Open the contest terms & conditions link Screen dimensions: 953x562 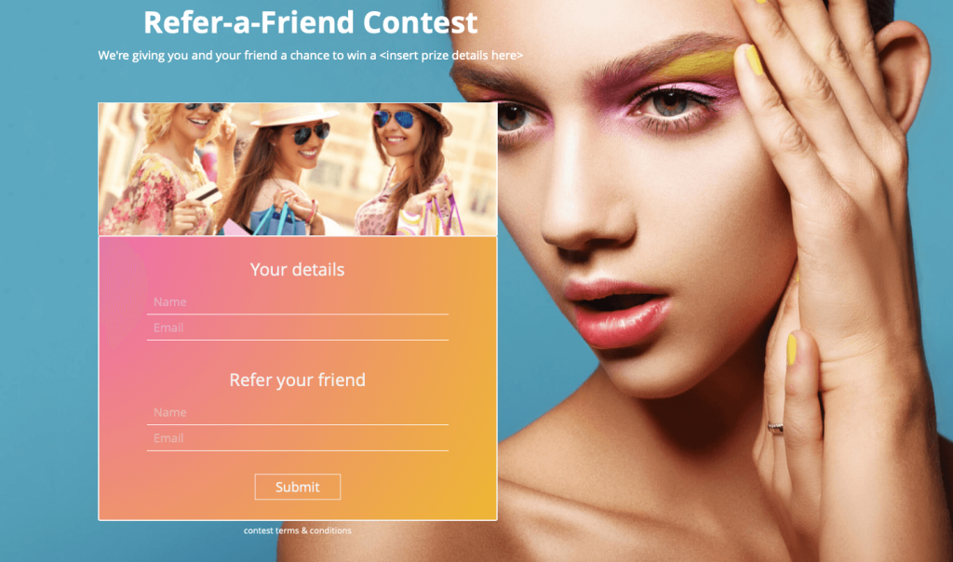[x=297, y=530]
